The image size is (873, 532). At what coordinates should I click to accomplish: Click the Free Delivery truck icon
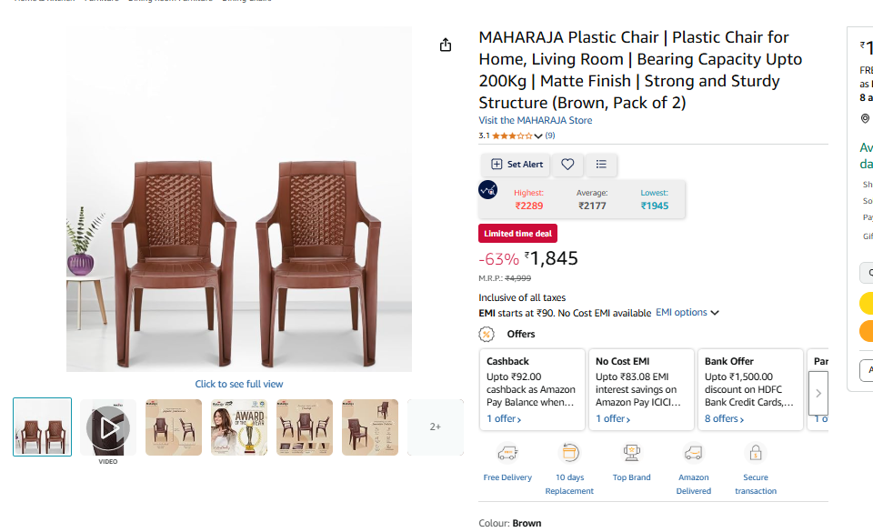pos(507,453)
